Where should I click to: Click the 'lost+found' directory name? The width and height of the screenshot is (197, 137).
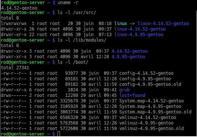click(132, 95)
